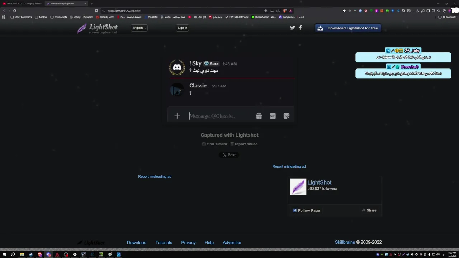Click the 27_July chat overlay username
Image resolution: width=459 pixels, height=258 pixels.
pyautogui.click(x=412, y=51)
